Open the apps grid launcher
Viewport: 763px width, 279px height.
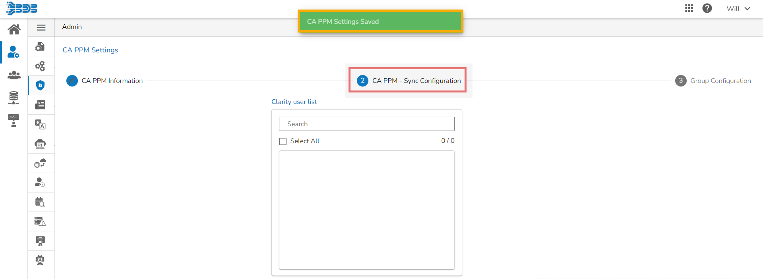tap(689, 8)
